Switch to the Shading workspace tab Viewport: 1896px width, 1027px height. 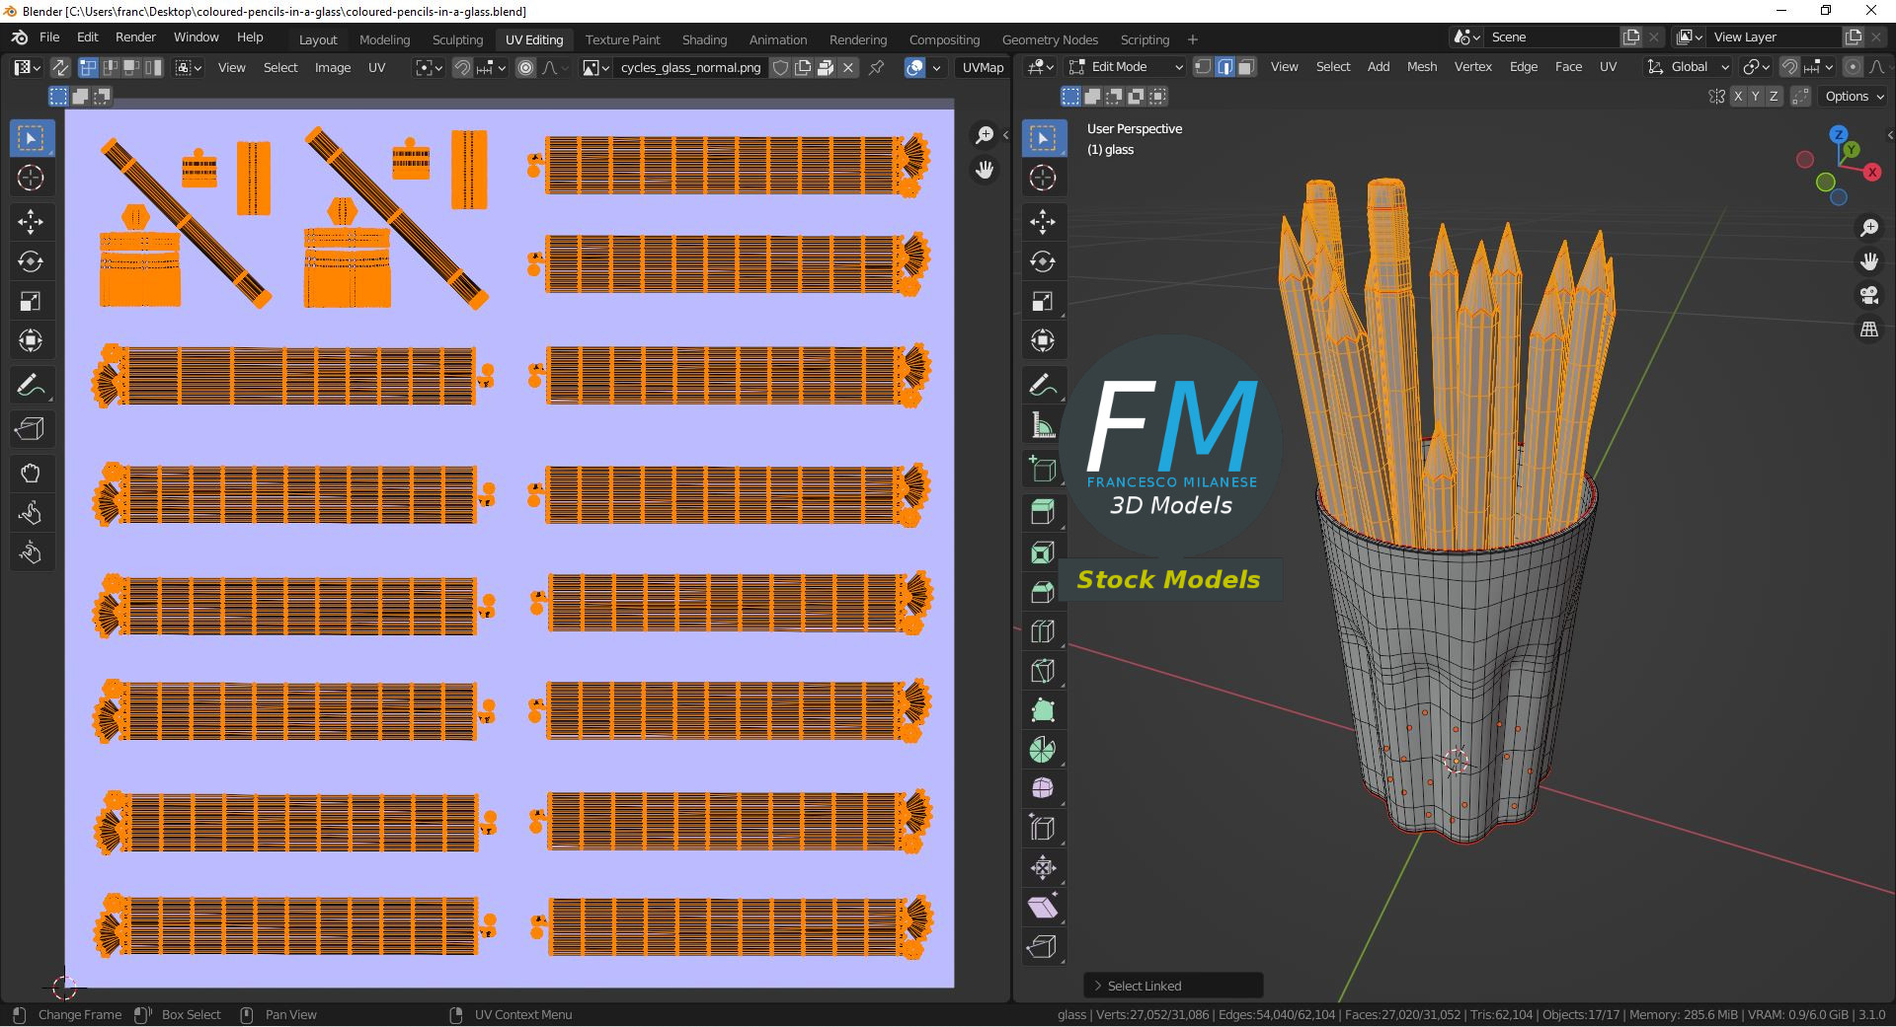click(x=704, y=39)
